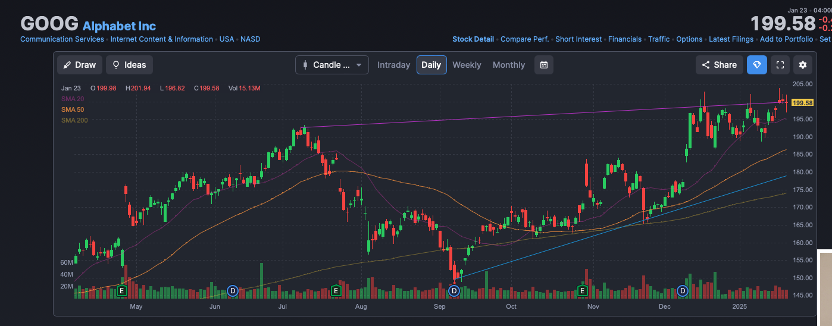Screen dimensions: 832x326
Task: Click the blue diamond premium icon
Action: (756, 65)
